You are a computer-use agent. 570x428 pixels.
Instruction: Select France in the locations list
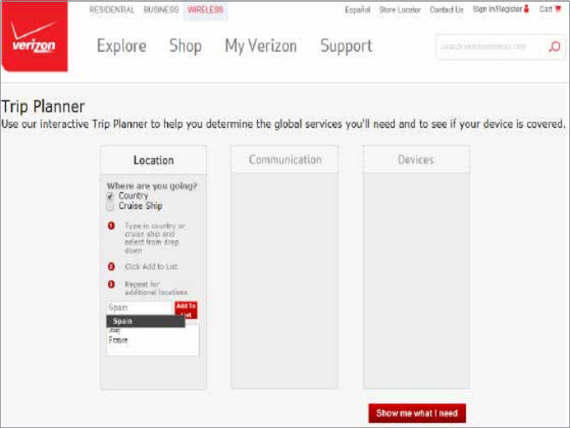[118, 340]
